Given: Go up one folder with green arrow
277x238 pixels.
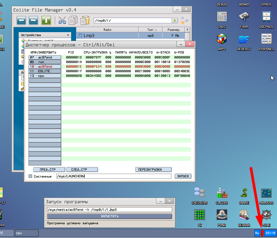Looking at the screenshot, I should 46,20.
